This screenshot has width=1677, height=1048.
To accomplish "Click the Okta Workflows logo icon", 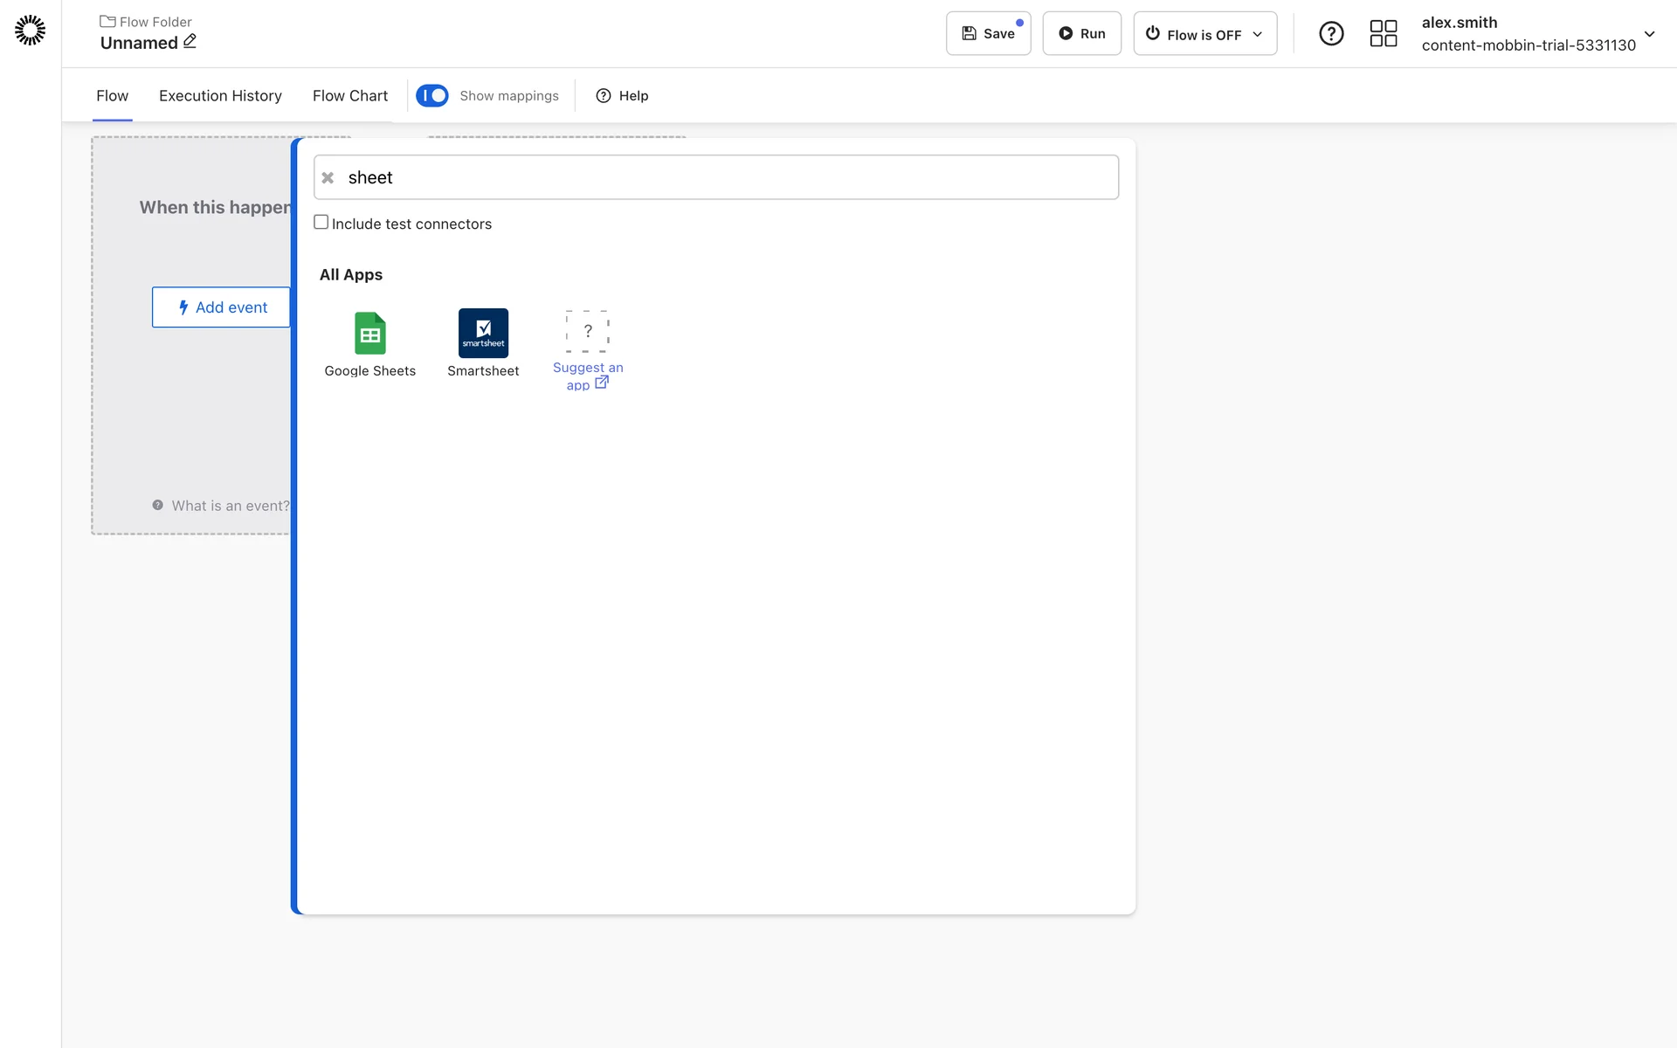I will 30,31.
